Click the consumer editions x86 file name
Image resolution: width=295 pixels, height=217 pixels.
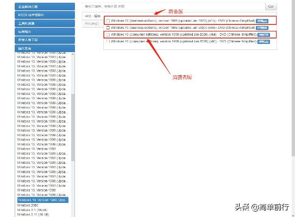[184, 41]
